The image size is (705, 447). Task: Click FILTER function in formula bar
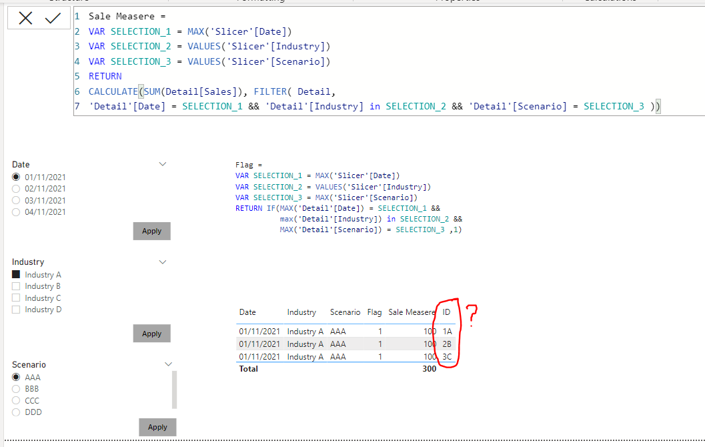(270, 91)
